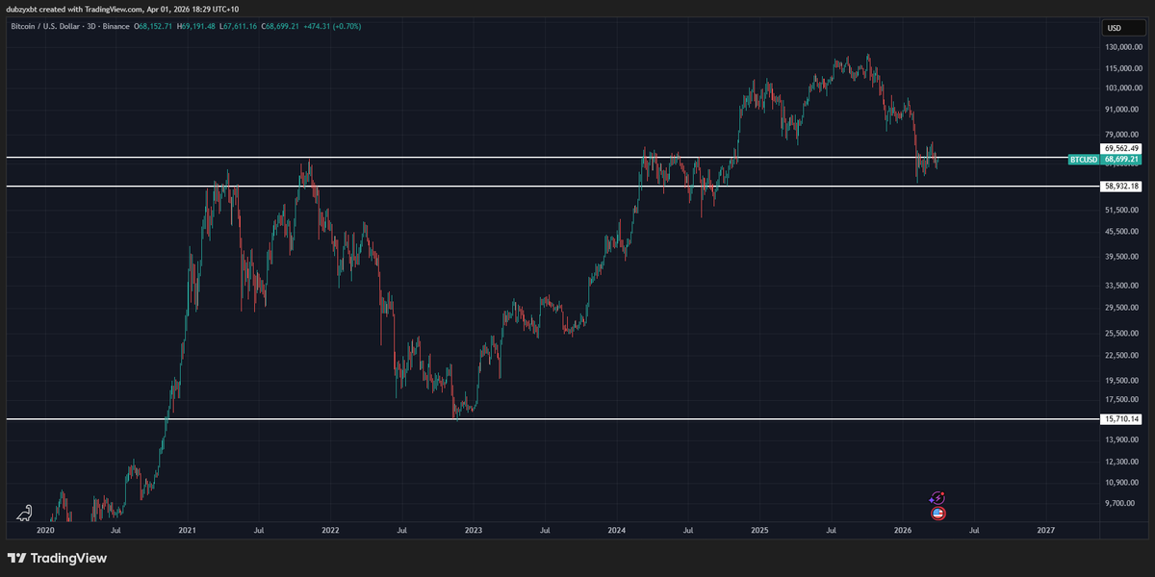Click the 33,500.00 price axis label
This screenshot has height=577, width=1155.
tap(1122, 286)
